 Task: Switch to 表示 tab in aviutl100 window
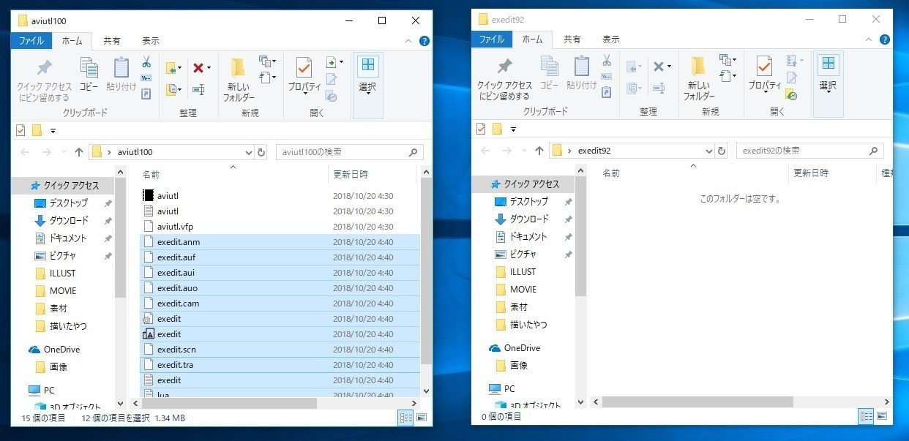[151, 41]
